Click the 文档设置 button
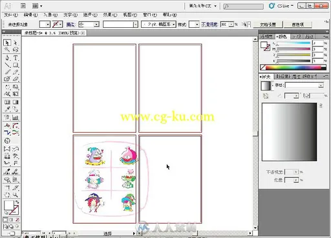 click(x=268, y=25)
